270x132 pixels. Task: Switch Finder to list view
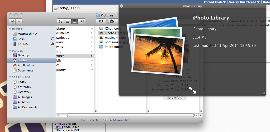[68, 21]
